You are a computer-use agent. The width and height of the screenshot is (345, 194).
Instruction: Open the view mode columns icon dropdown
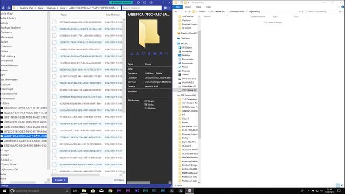167,8
